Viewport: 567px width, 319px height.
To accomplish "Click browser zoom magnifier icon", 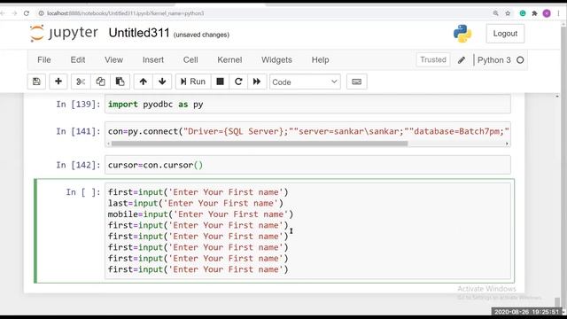I will [x=496, y=13].
